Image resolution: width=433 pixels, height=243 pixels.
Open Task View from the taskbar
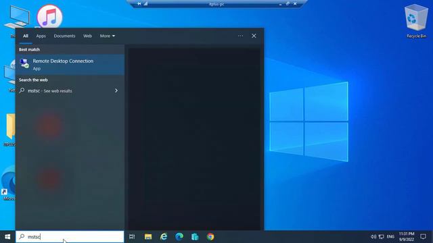click(x=132, y=237)
